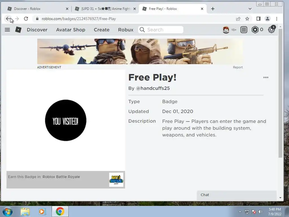Click the page vertical scrollbar thumb
Screen dimensions: 289x217
point(280,93)
